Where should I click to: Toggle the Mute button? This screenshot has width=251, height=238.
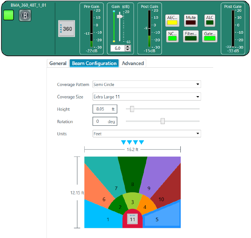click(x=191, y=20)
